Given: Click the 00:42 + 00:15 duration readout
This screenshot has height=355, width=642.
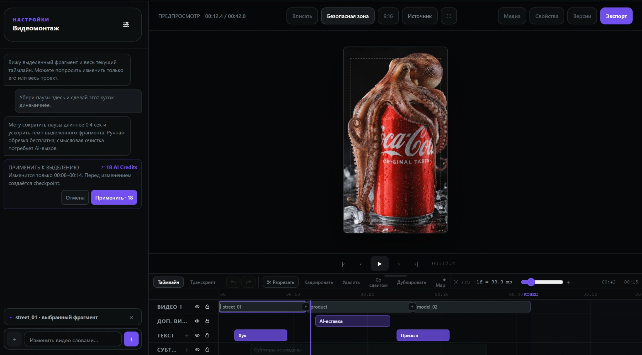Looking at the screenshot, I should coord(620,282).
